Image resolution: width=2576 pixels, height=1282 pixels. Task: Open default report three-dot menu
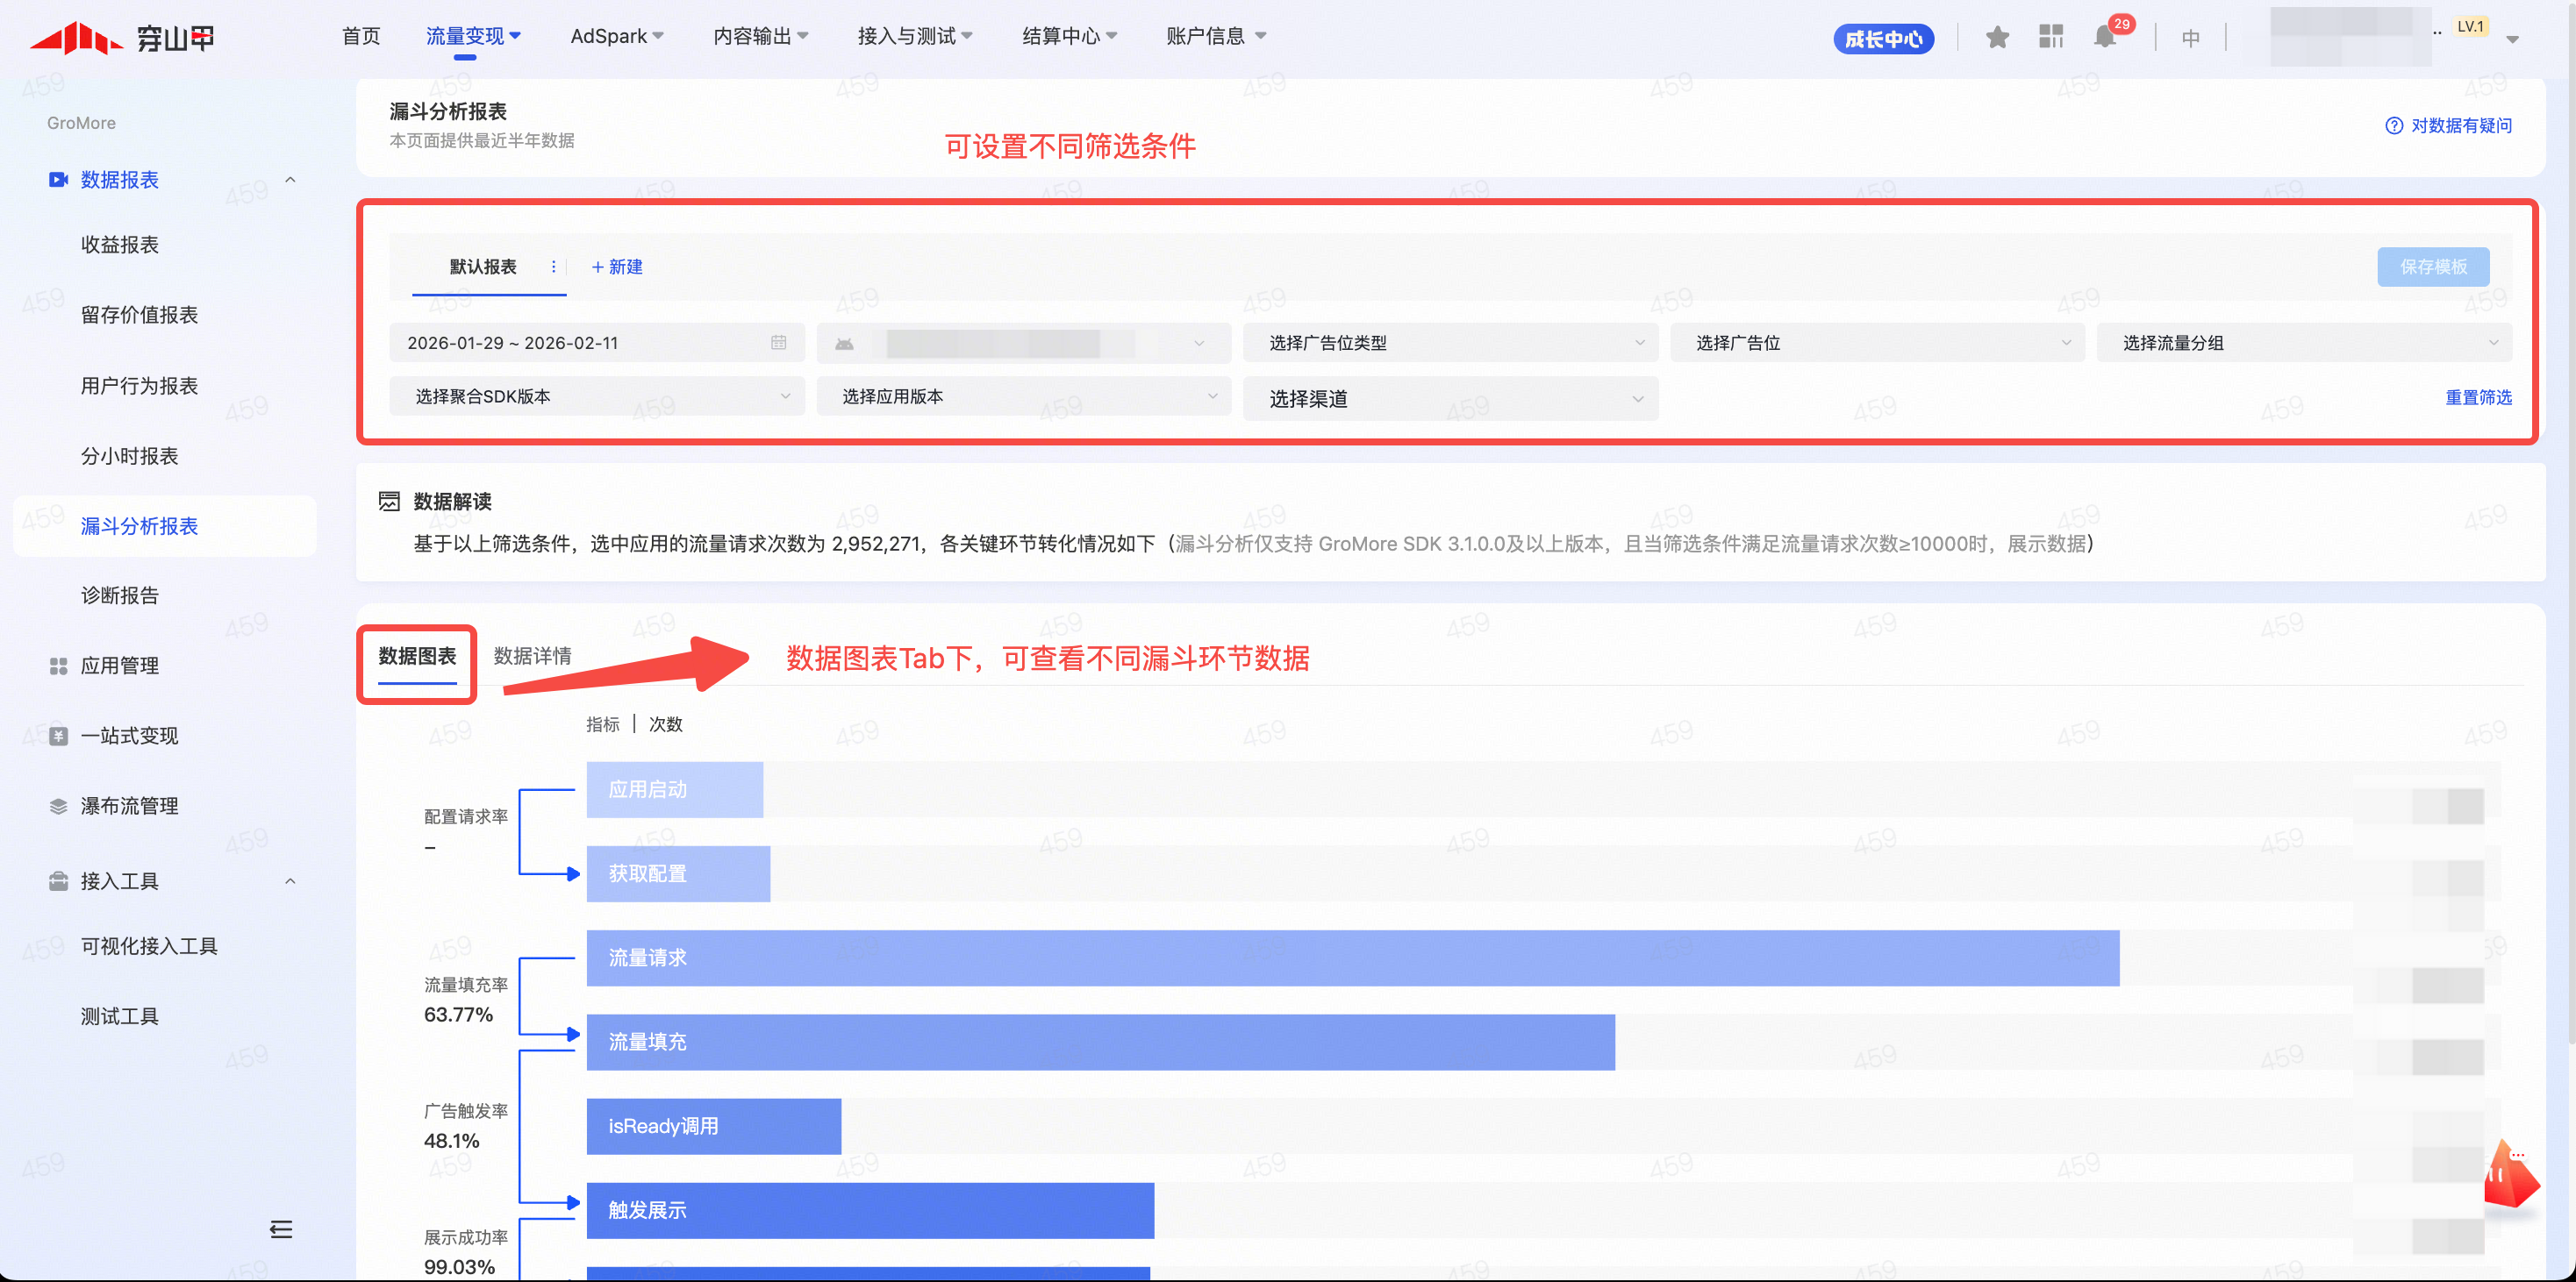point(553,267)
